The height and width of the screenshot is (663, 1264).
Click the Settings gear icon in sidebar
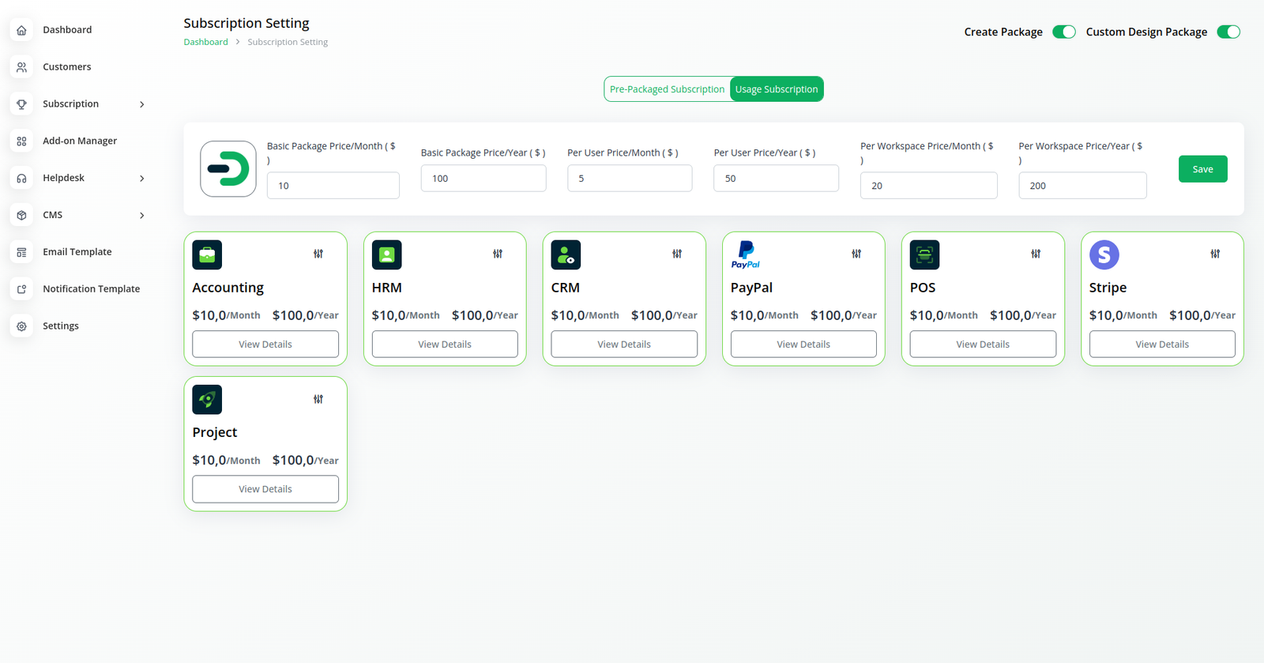click(x=21, y=326)
